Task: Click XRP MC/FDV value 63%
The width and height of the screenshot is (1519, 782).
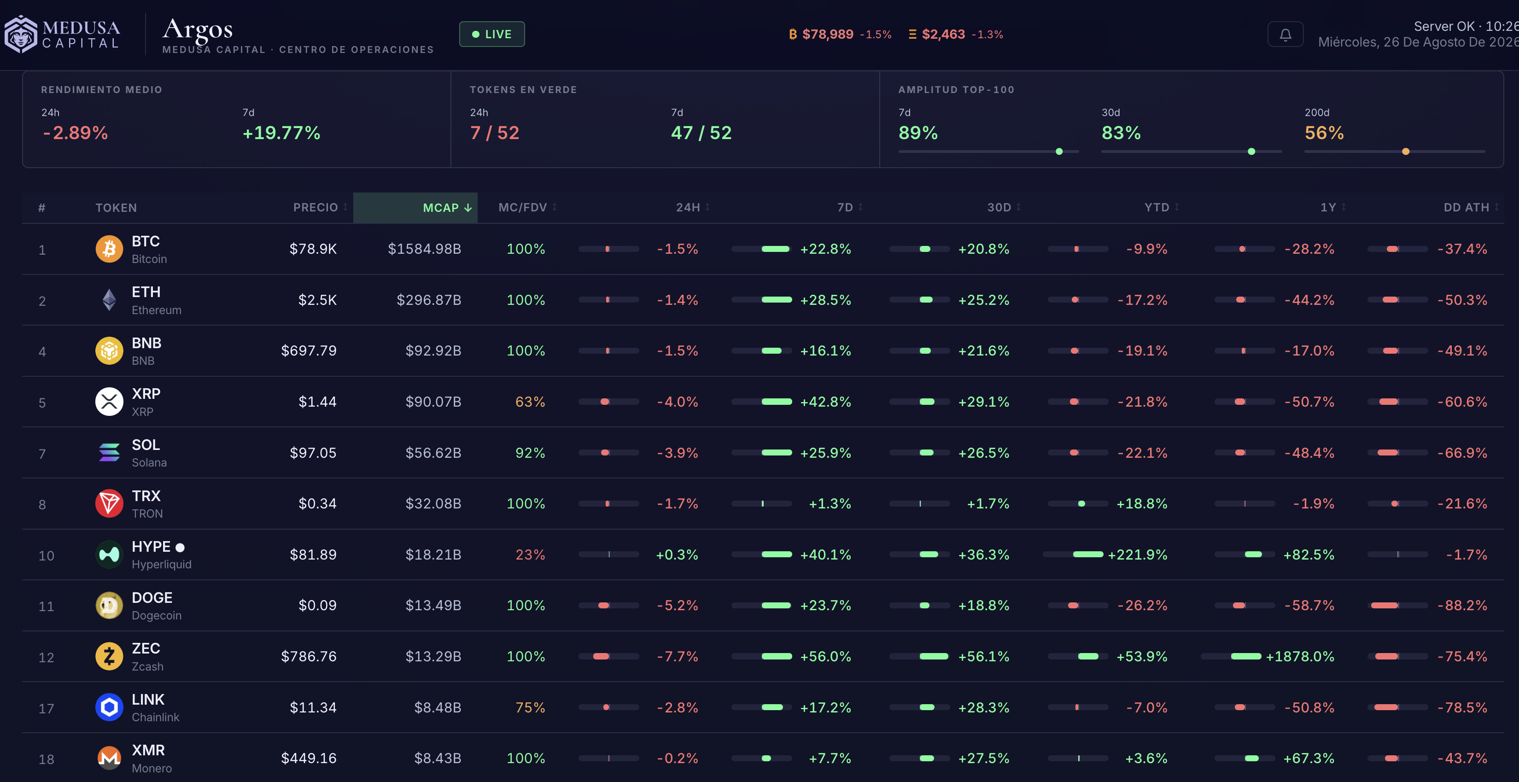Action: [530, 402]
